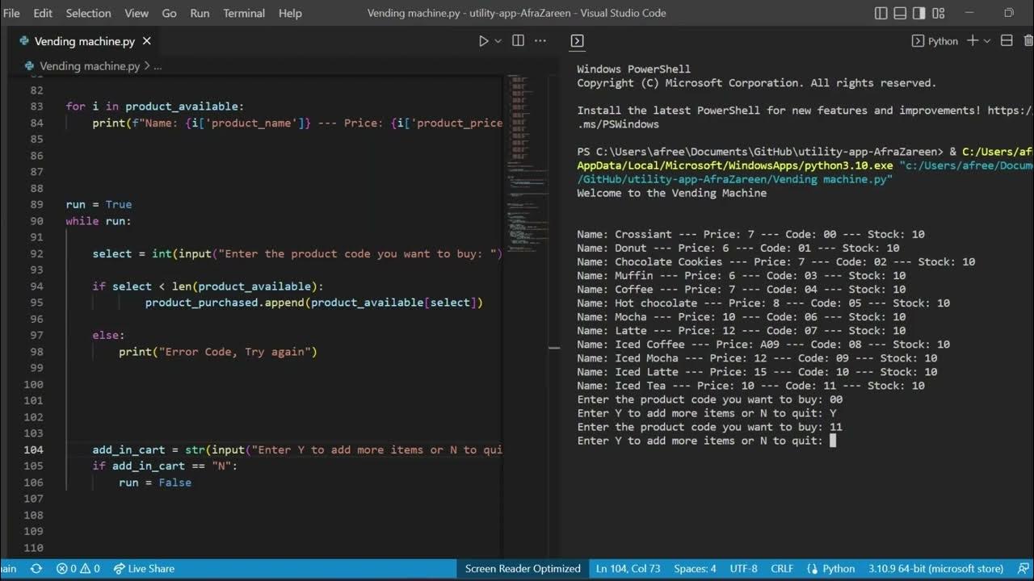The width and height of the screenshot is (1034, 581).
Task: Click 'Name: Crossiant' terminal output row
Action: pyautogui.click(x=750, y=234)
